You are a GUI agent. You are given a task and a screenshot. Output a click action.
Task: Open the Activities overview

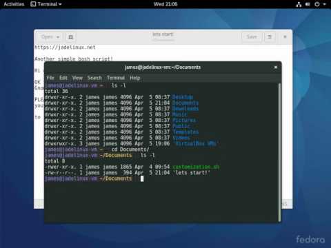click(14, 4)
